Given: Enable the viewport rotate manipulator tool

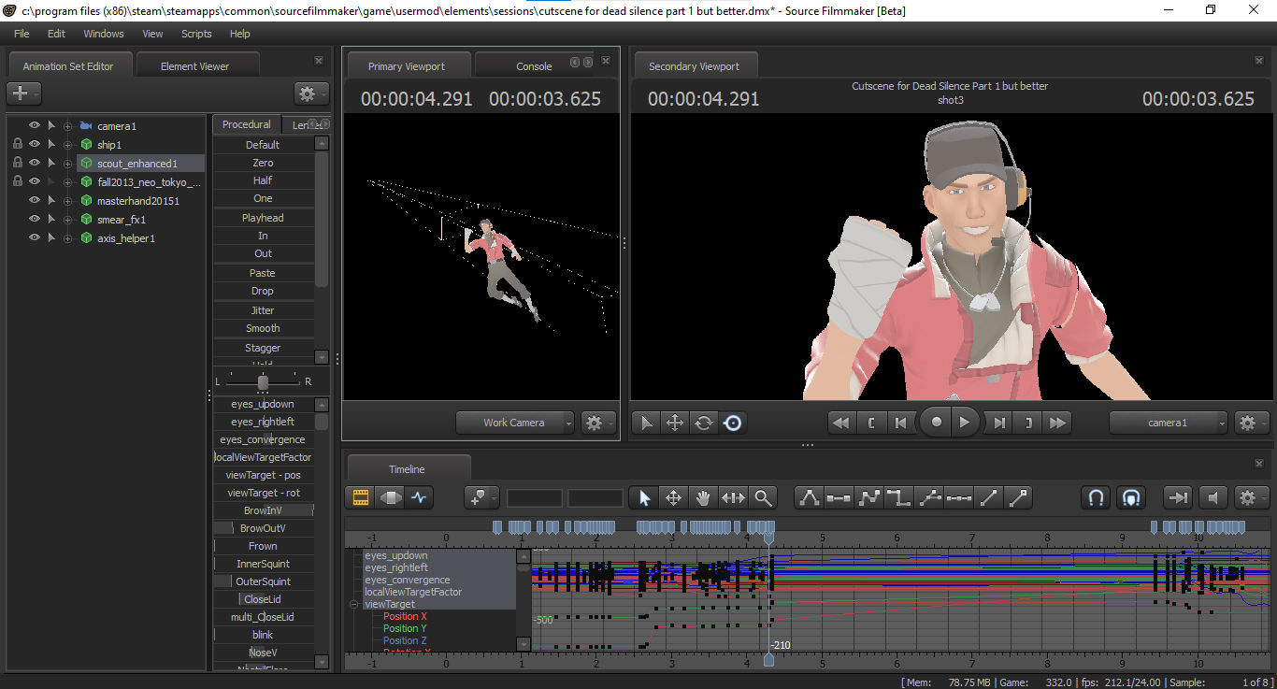Looking at the screenshot, I should click(703, 423).
